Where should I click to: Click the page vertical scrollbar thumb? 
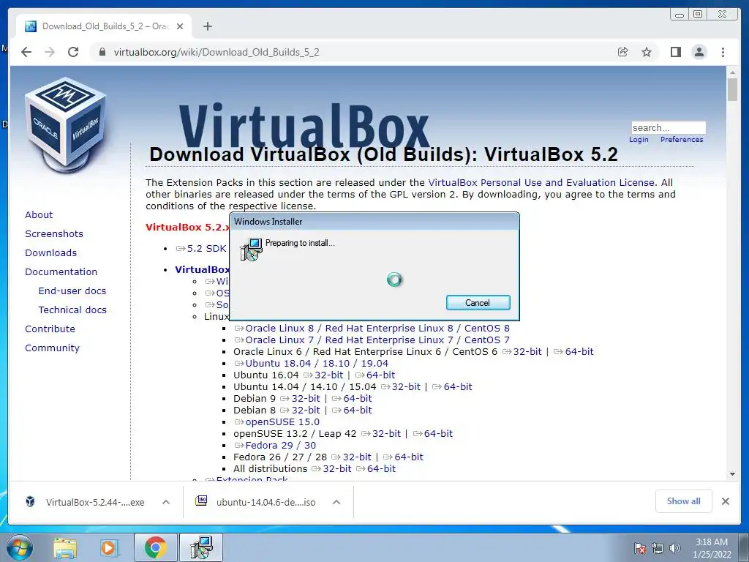(x=732, y=89)
